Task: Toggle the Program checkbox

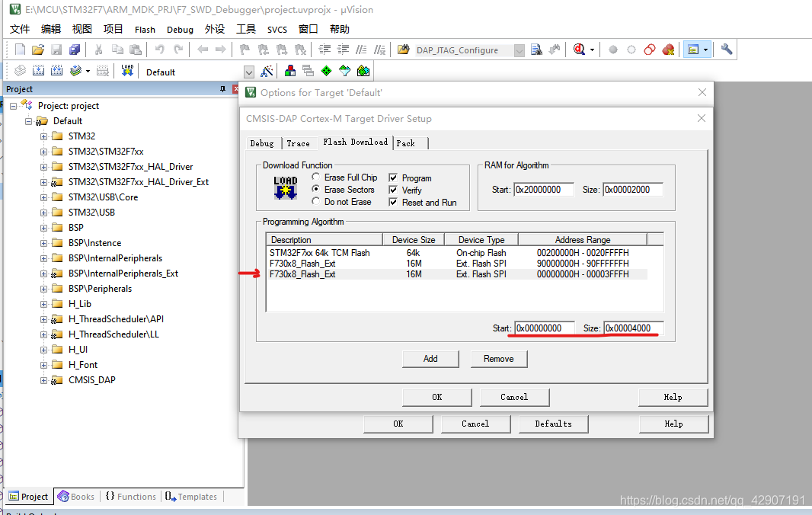Action: coord(393,178)
